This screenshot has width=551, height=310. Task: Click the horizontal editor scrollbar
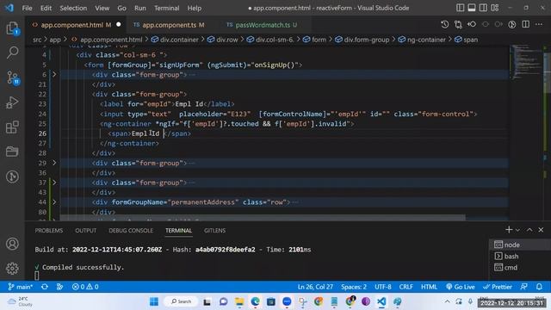(263, 218)
